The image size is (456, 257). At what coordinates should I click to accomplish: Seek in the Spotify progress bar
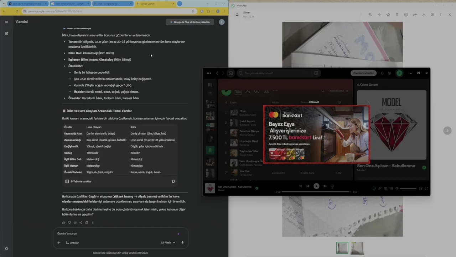click(x=316, y=192)
